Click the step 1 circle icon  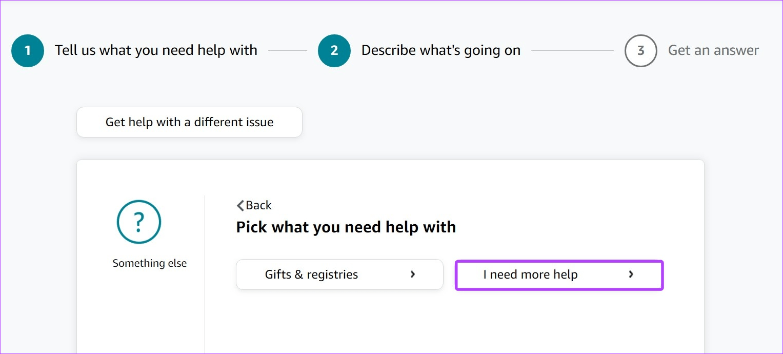[x=28, y=51]
